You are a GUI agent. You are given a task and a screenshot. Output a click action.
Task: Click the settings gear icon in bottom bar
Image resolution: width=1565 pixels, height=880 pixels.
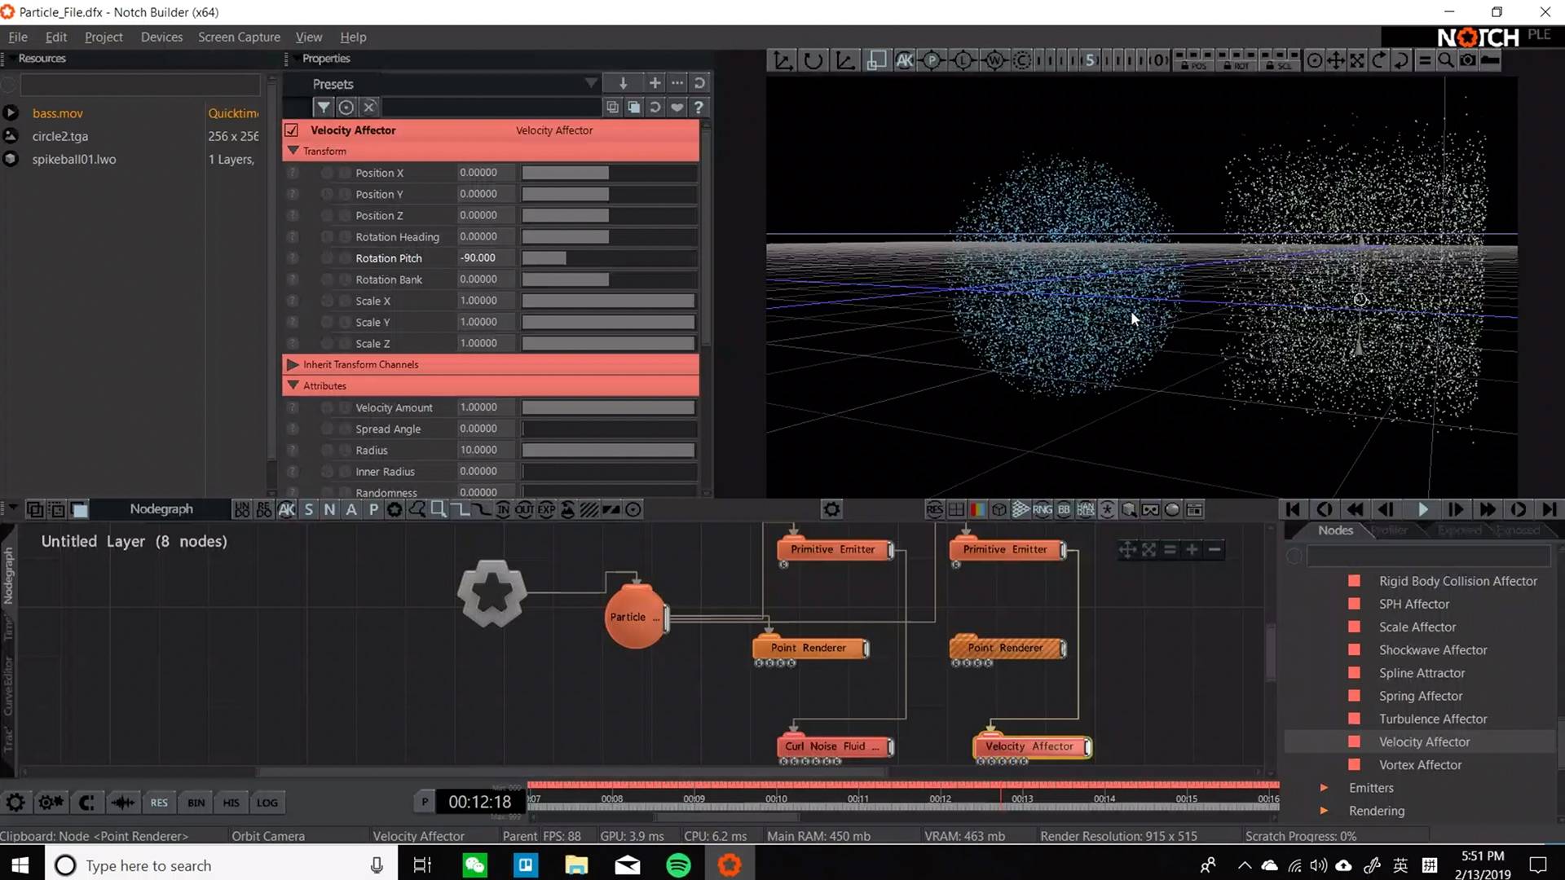(x=15, y=803)
